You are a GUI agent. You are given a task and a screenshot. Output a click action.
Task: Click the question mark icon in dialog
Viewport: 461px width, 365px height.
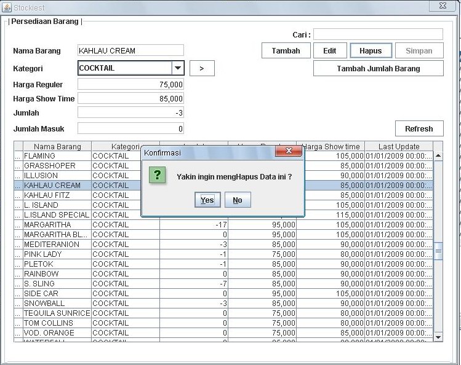pyautogui.click(x=158, y=175)
